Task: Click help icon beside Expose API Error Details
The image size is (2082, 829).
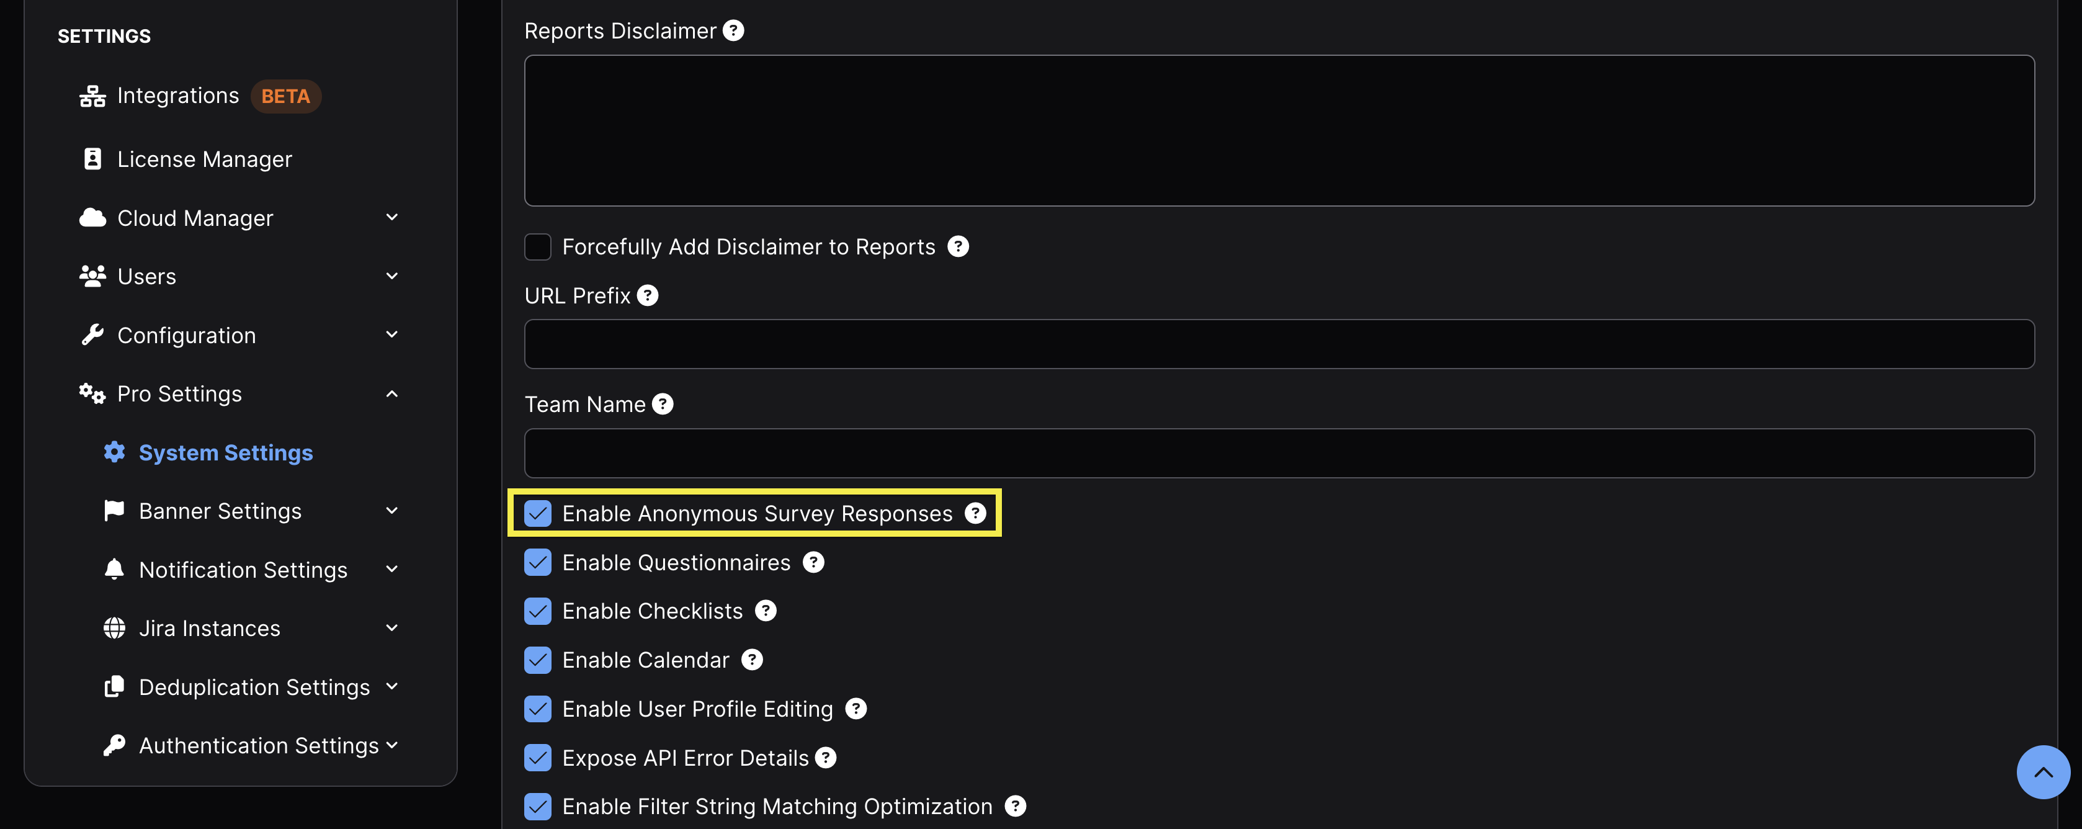Action: (x=825, y=758)
